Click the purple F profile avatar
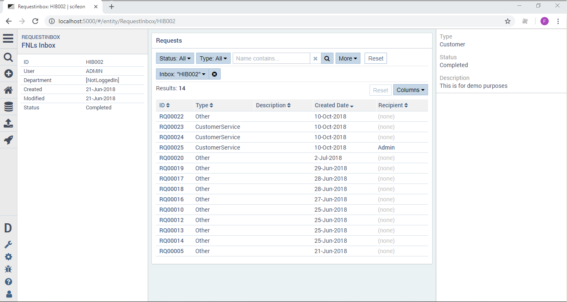Screen dimensions: 567x302 click(x=545, y=21)
